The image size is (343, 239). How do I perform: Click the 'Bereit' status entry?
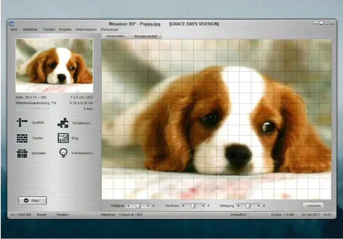[41, 215]
